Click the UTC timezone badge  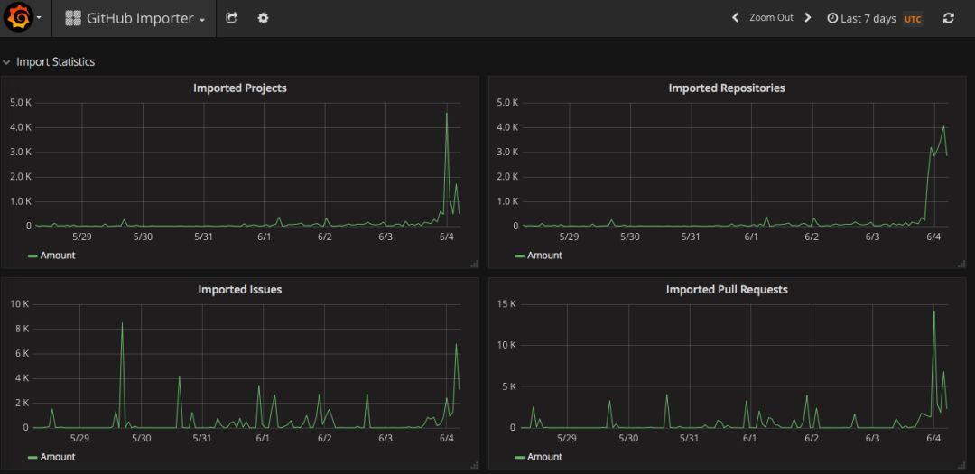click(913, 19)
